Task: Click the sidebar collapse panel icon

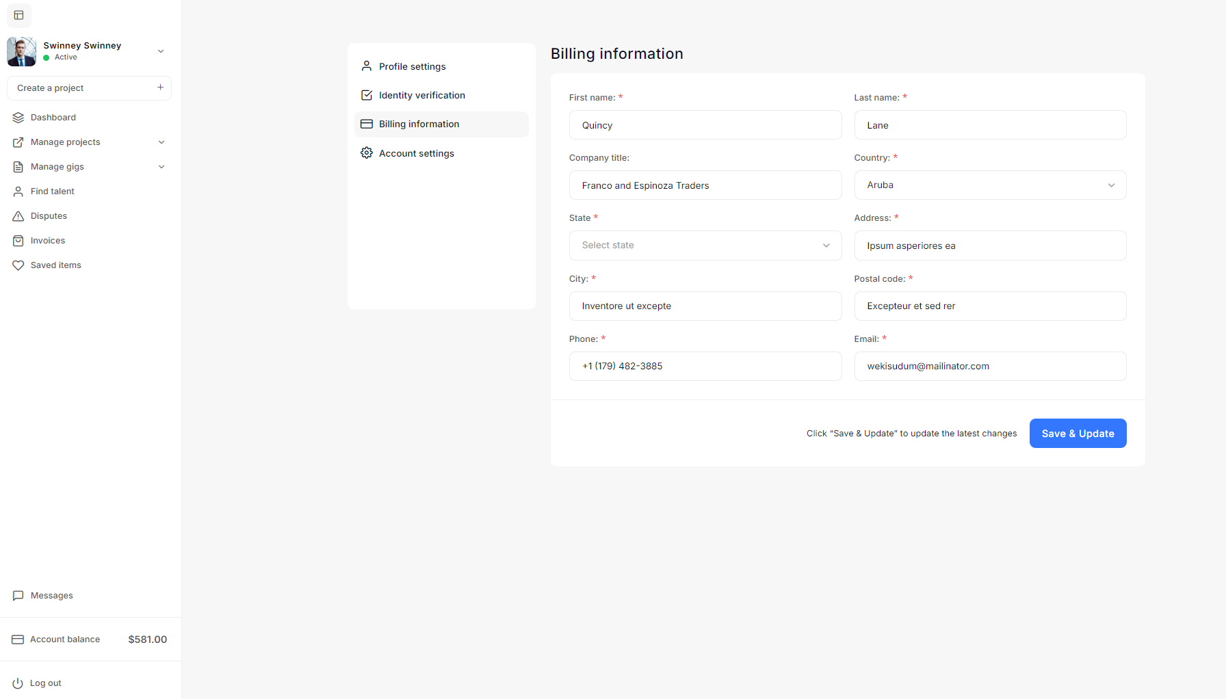Action: point(19,15)
